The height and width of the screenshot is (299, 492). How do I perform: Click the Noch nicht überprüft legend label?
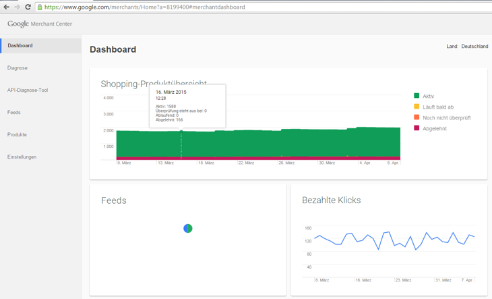click(446, 118)
